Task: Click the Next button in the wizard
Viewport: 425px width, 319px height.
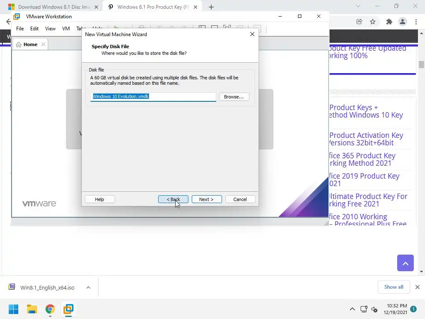Action: pyautogui.click(x=207, y=199)
